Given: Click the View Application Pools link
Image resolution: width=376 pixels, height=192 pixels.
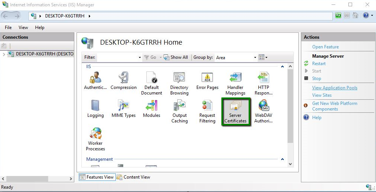Looking at the screenshot, I should [335, 88].
